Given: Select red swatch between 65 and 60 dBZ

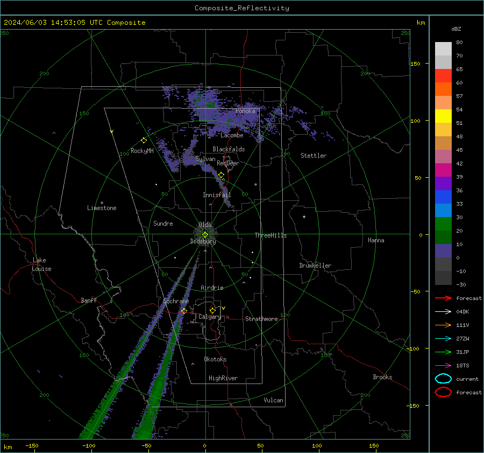Looking at the screenshot, I should pos(443,76).
